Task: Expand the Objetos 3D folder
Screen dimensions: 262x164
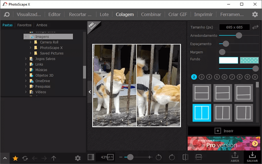Action: coord(26,75)
